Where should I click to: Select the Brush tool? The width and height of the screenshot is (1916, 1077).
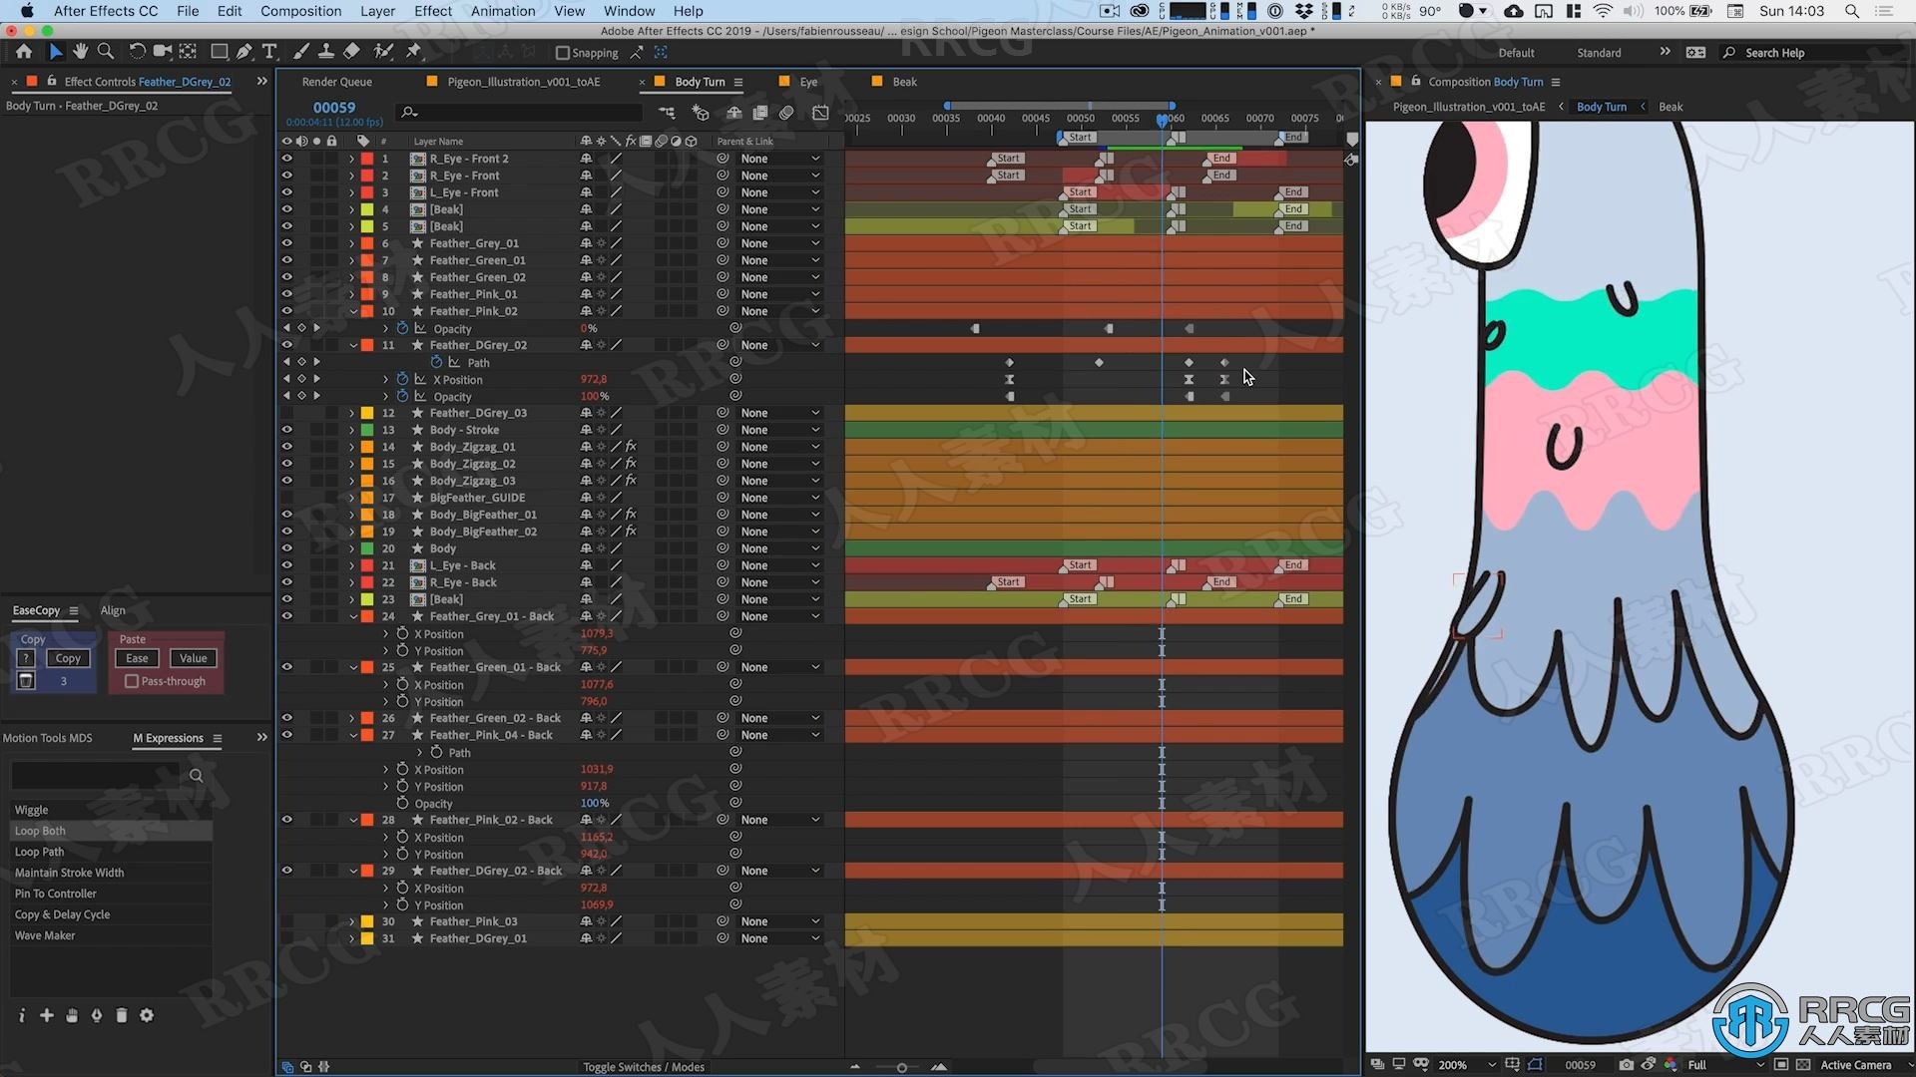pos(300,51)
